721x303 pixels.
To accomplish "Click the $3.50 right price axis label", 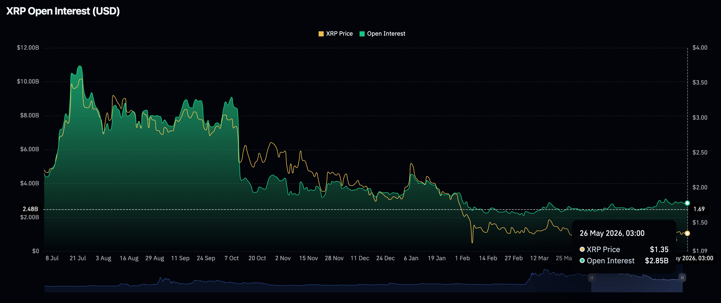I will click(x=700, y=82).
